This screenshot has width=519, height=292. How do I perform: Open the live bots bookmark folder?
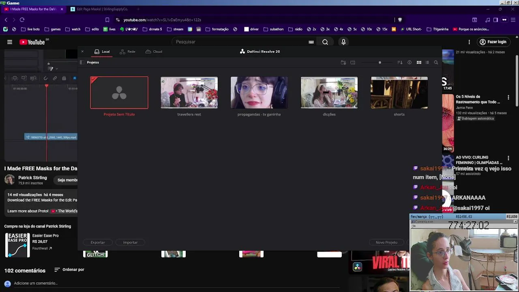point(30,29)
